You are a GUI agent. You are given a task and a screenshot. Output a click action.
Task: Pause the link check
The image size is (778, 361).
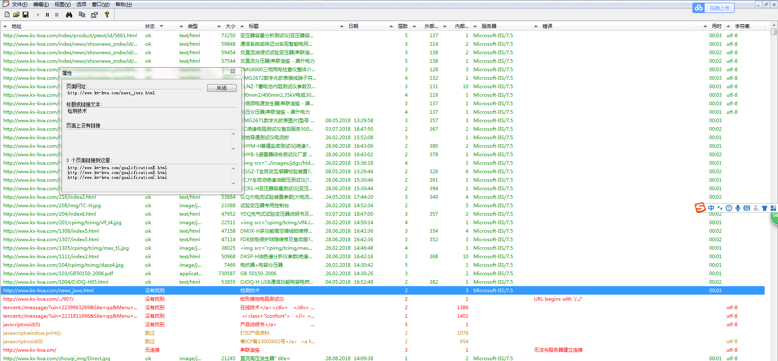(47, 15)
